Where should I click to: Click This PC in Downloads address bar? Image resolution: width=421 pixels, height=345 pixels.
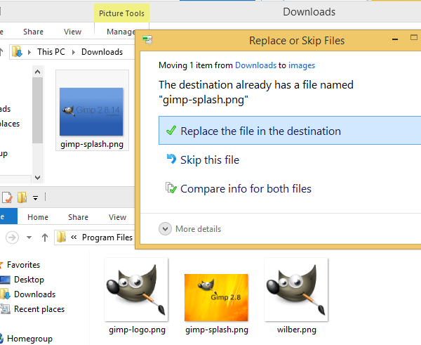pyautogui.click(x=51, y=51)
